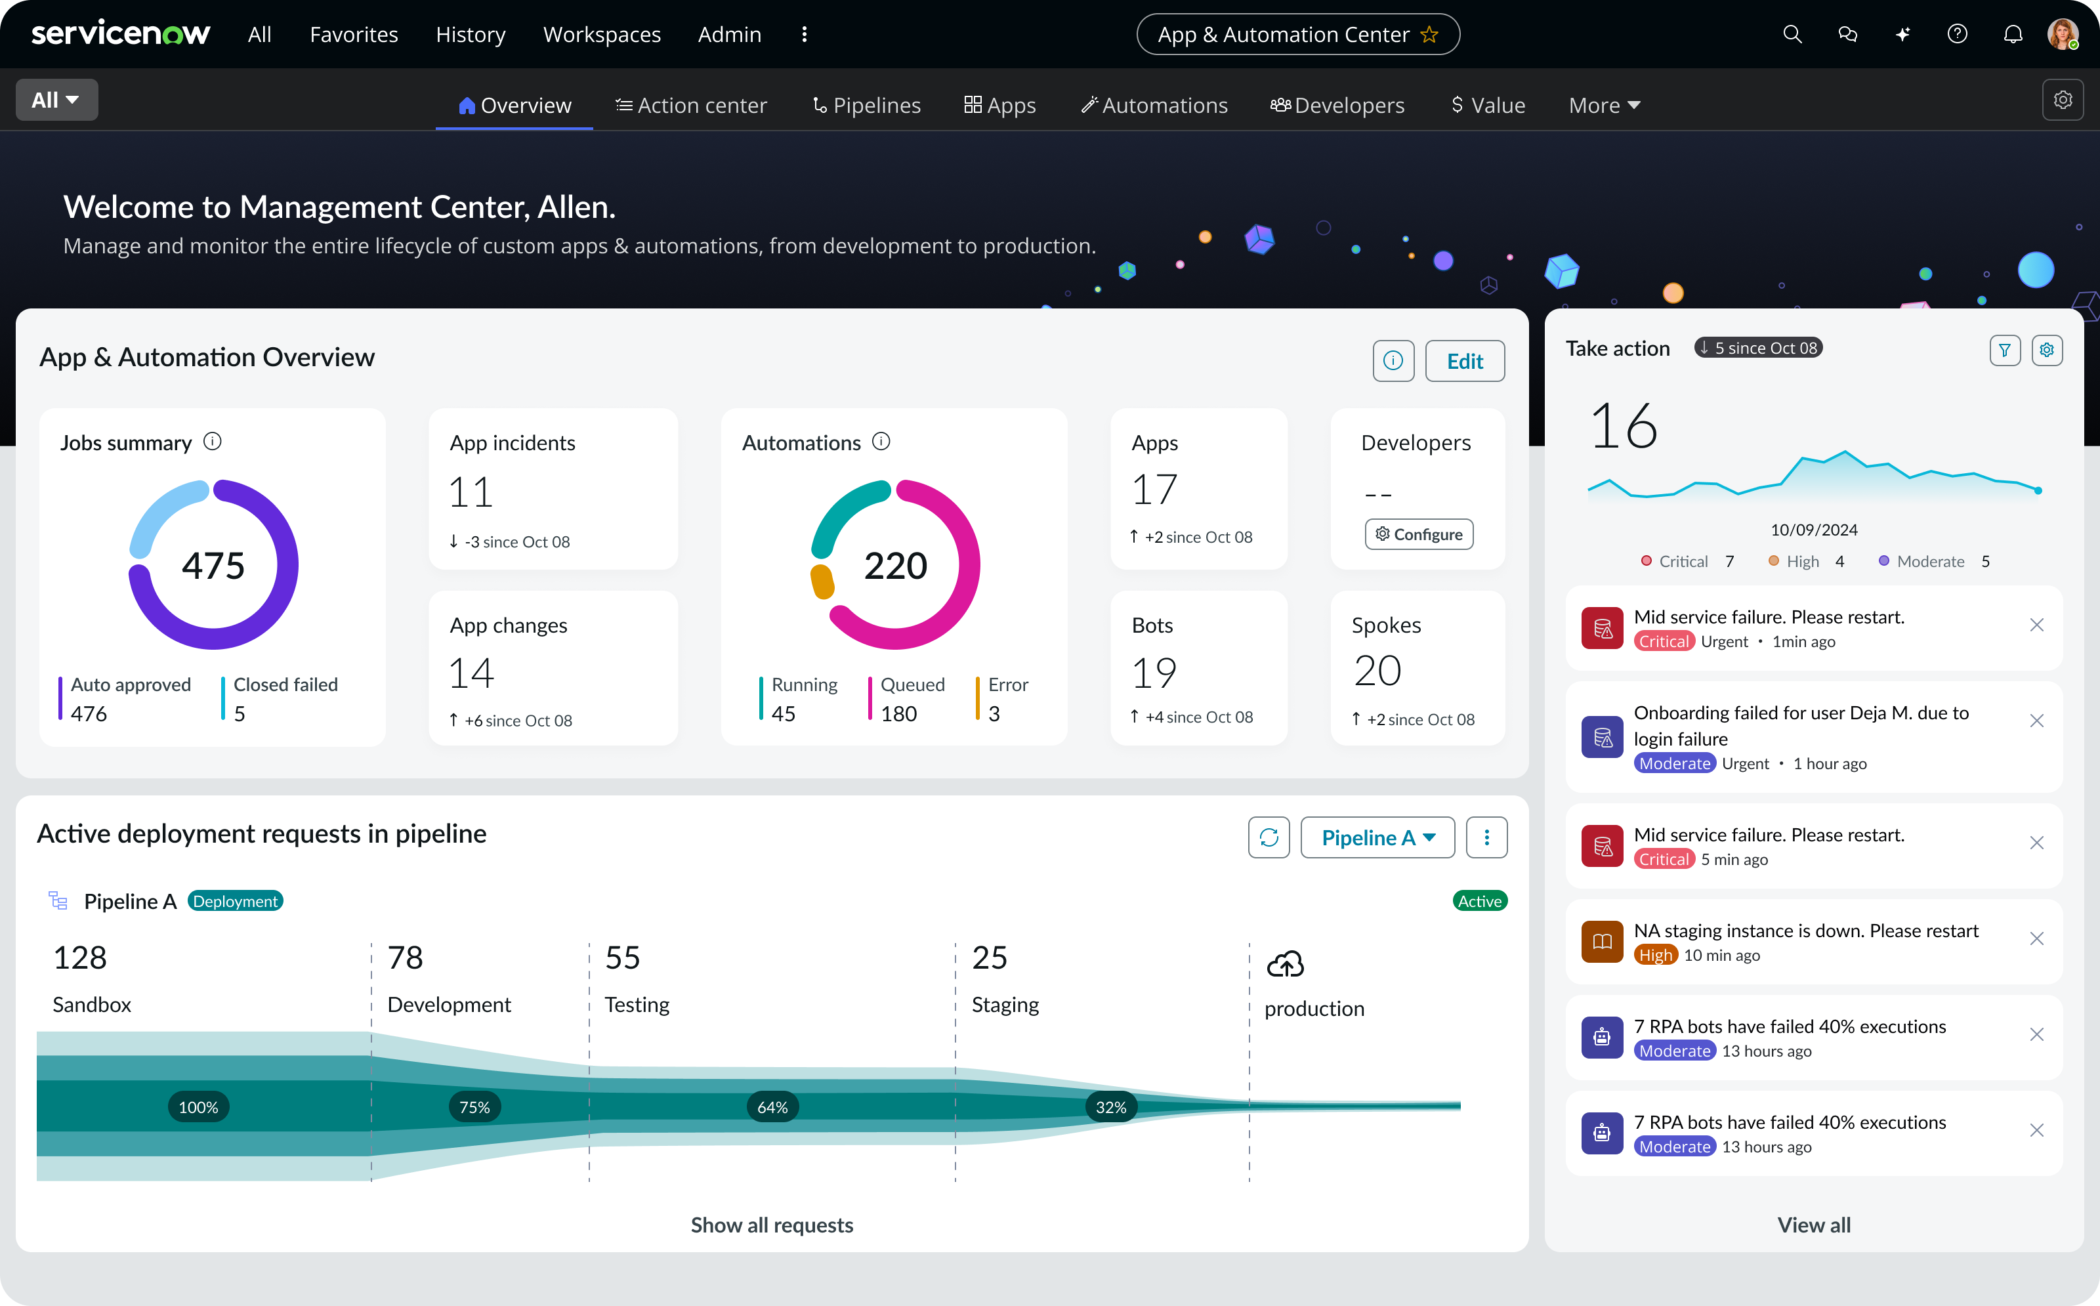Open the Pipelines tab
The width and height of the screenshot is (2100, 1306).
(866, 106)
